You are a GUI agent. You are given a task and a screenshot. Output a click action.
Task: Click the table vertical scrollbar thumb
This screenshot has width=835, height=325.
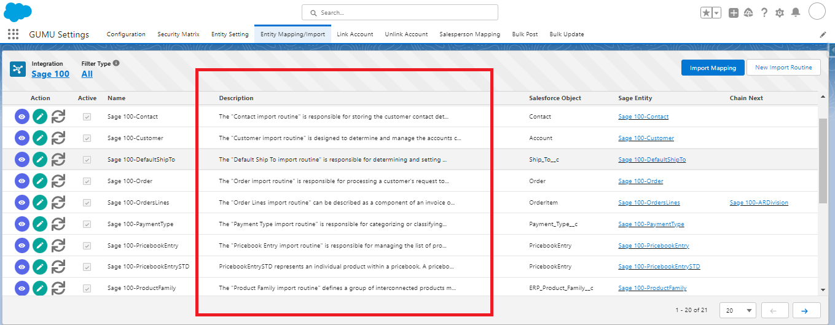(823, 161)
